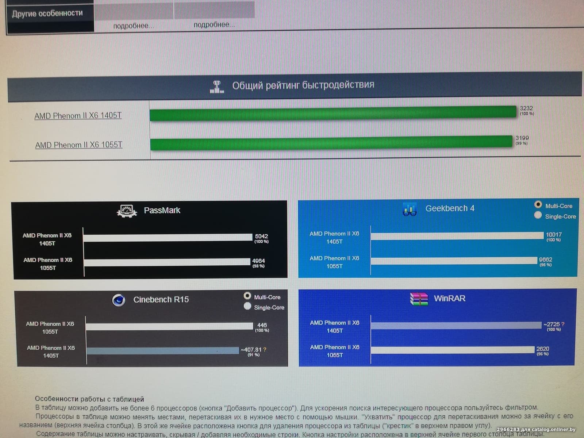Click the 'Особенности работы с таблицей' heading
Screen dimensions: 584x438
click(89, 399)
